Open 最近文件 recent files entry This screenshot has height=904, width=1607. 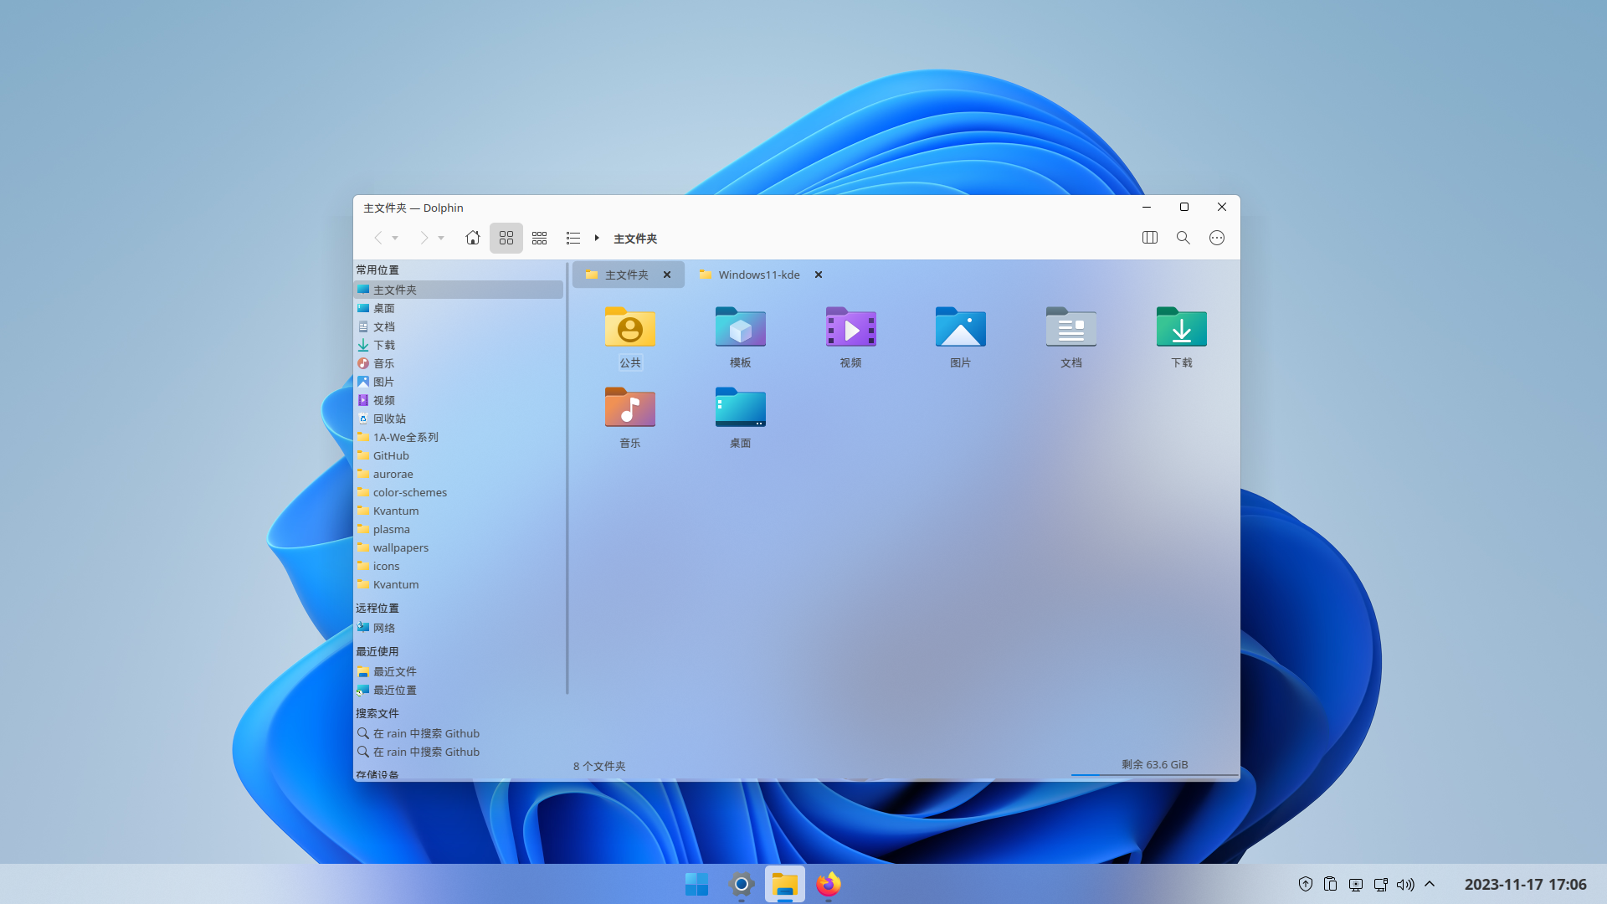(459, 671)
